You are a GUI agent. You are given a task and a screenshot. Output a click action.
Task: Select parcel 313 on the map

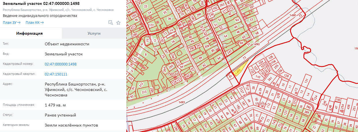tap(144, 92)
